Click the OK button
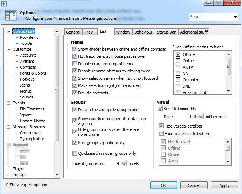 pyautogui.click(x=164, y=185)
